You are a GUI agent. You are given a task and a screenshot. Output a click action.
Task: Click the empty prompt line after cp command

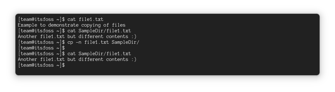[41, 48]
